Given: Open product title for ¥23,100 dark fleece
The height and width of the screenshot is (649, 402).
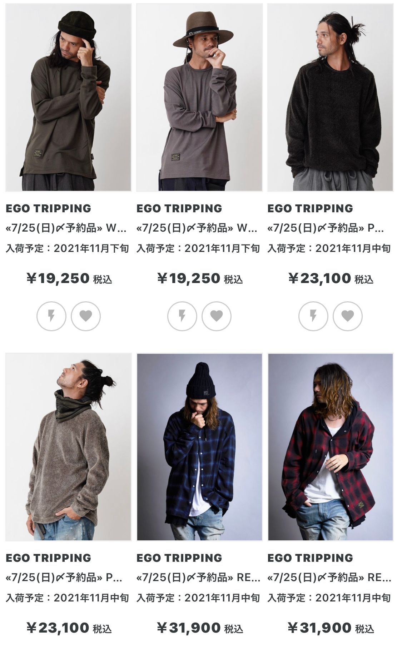Looking at the screenshot, I should (x=326, y=228).
